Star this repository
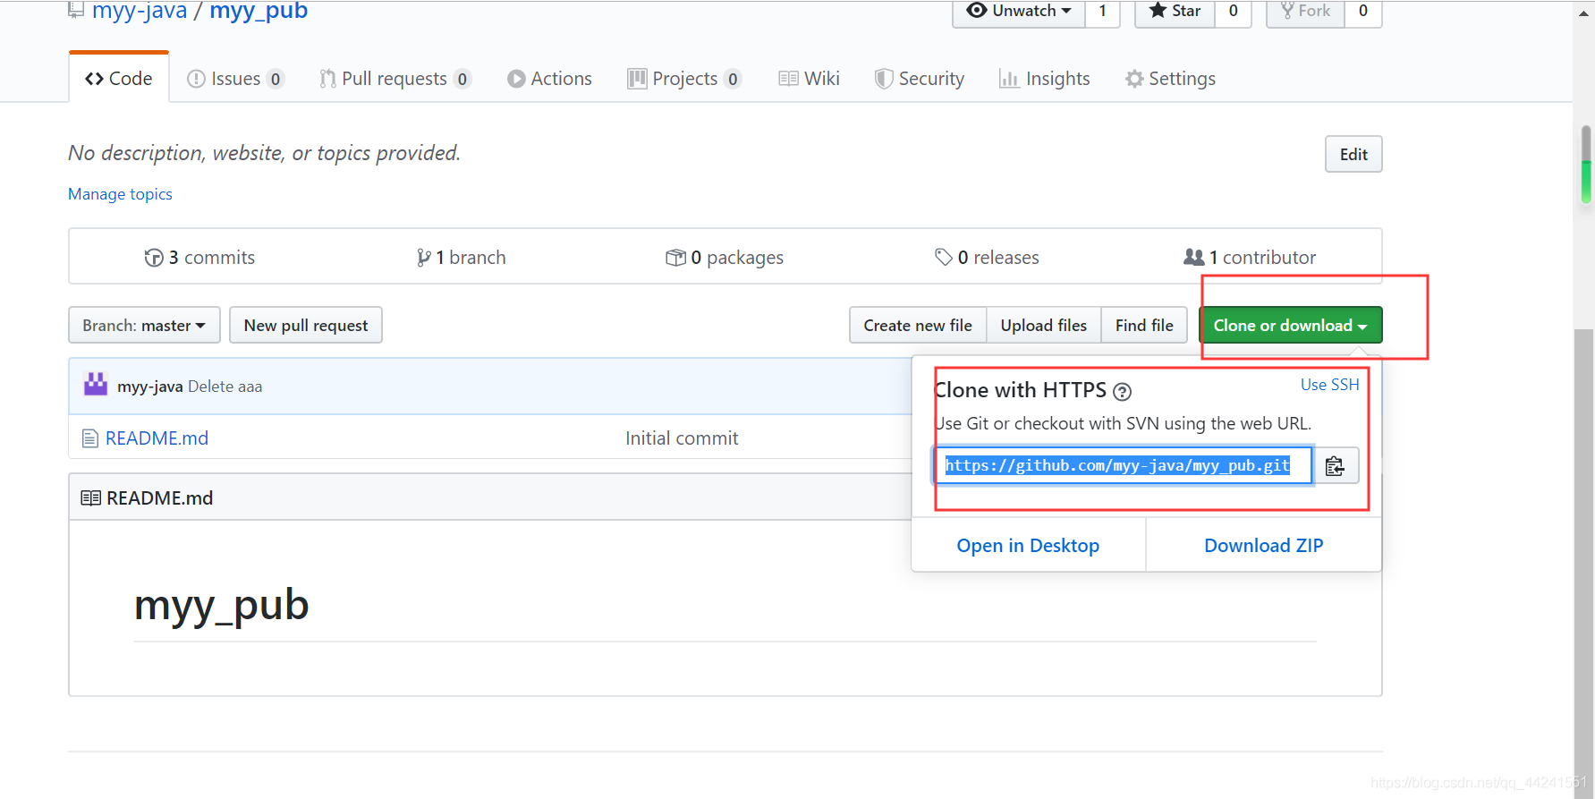 1175,12
